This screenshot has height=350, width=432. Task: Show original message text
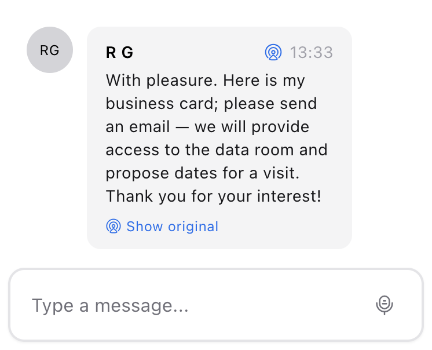172,226
